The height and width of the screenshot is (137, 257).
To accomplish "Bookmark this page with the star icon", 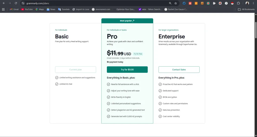I will [176, 3].
